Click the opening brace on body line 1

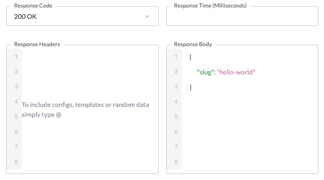pyautogui.click(x=190, y=57)
